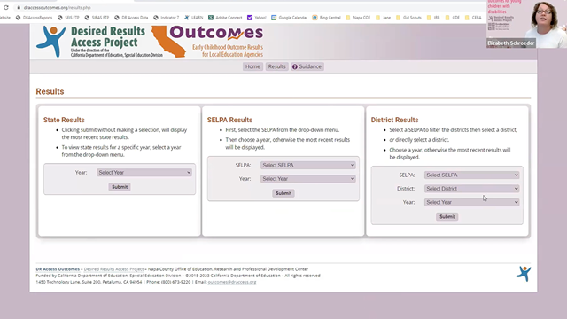The height and width of the screenshot is (319, 567).
Task: Click the District Results heading
Action: (394, 120)
